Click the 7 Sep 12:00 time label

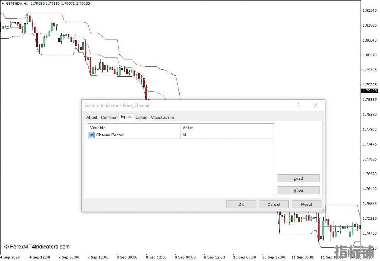click(x=98, y=257)
